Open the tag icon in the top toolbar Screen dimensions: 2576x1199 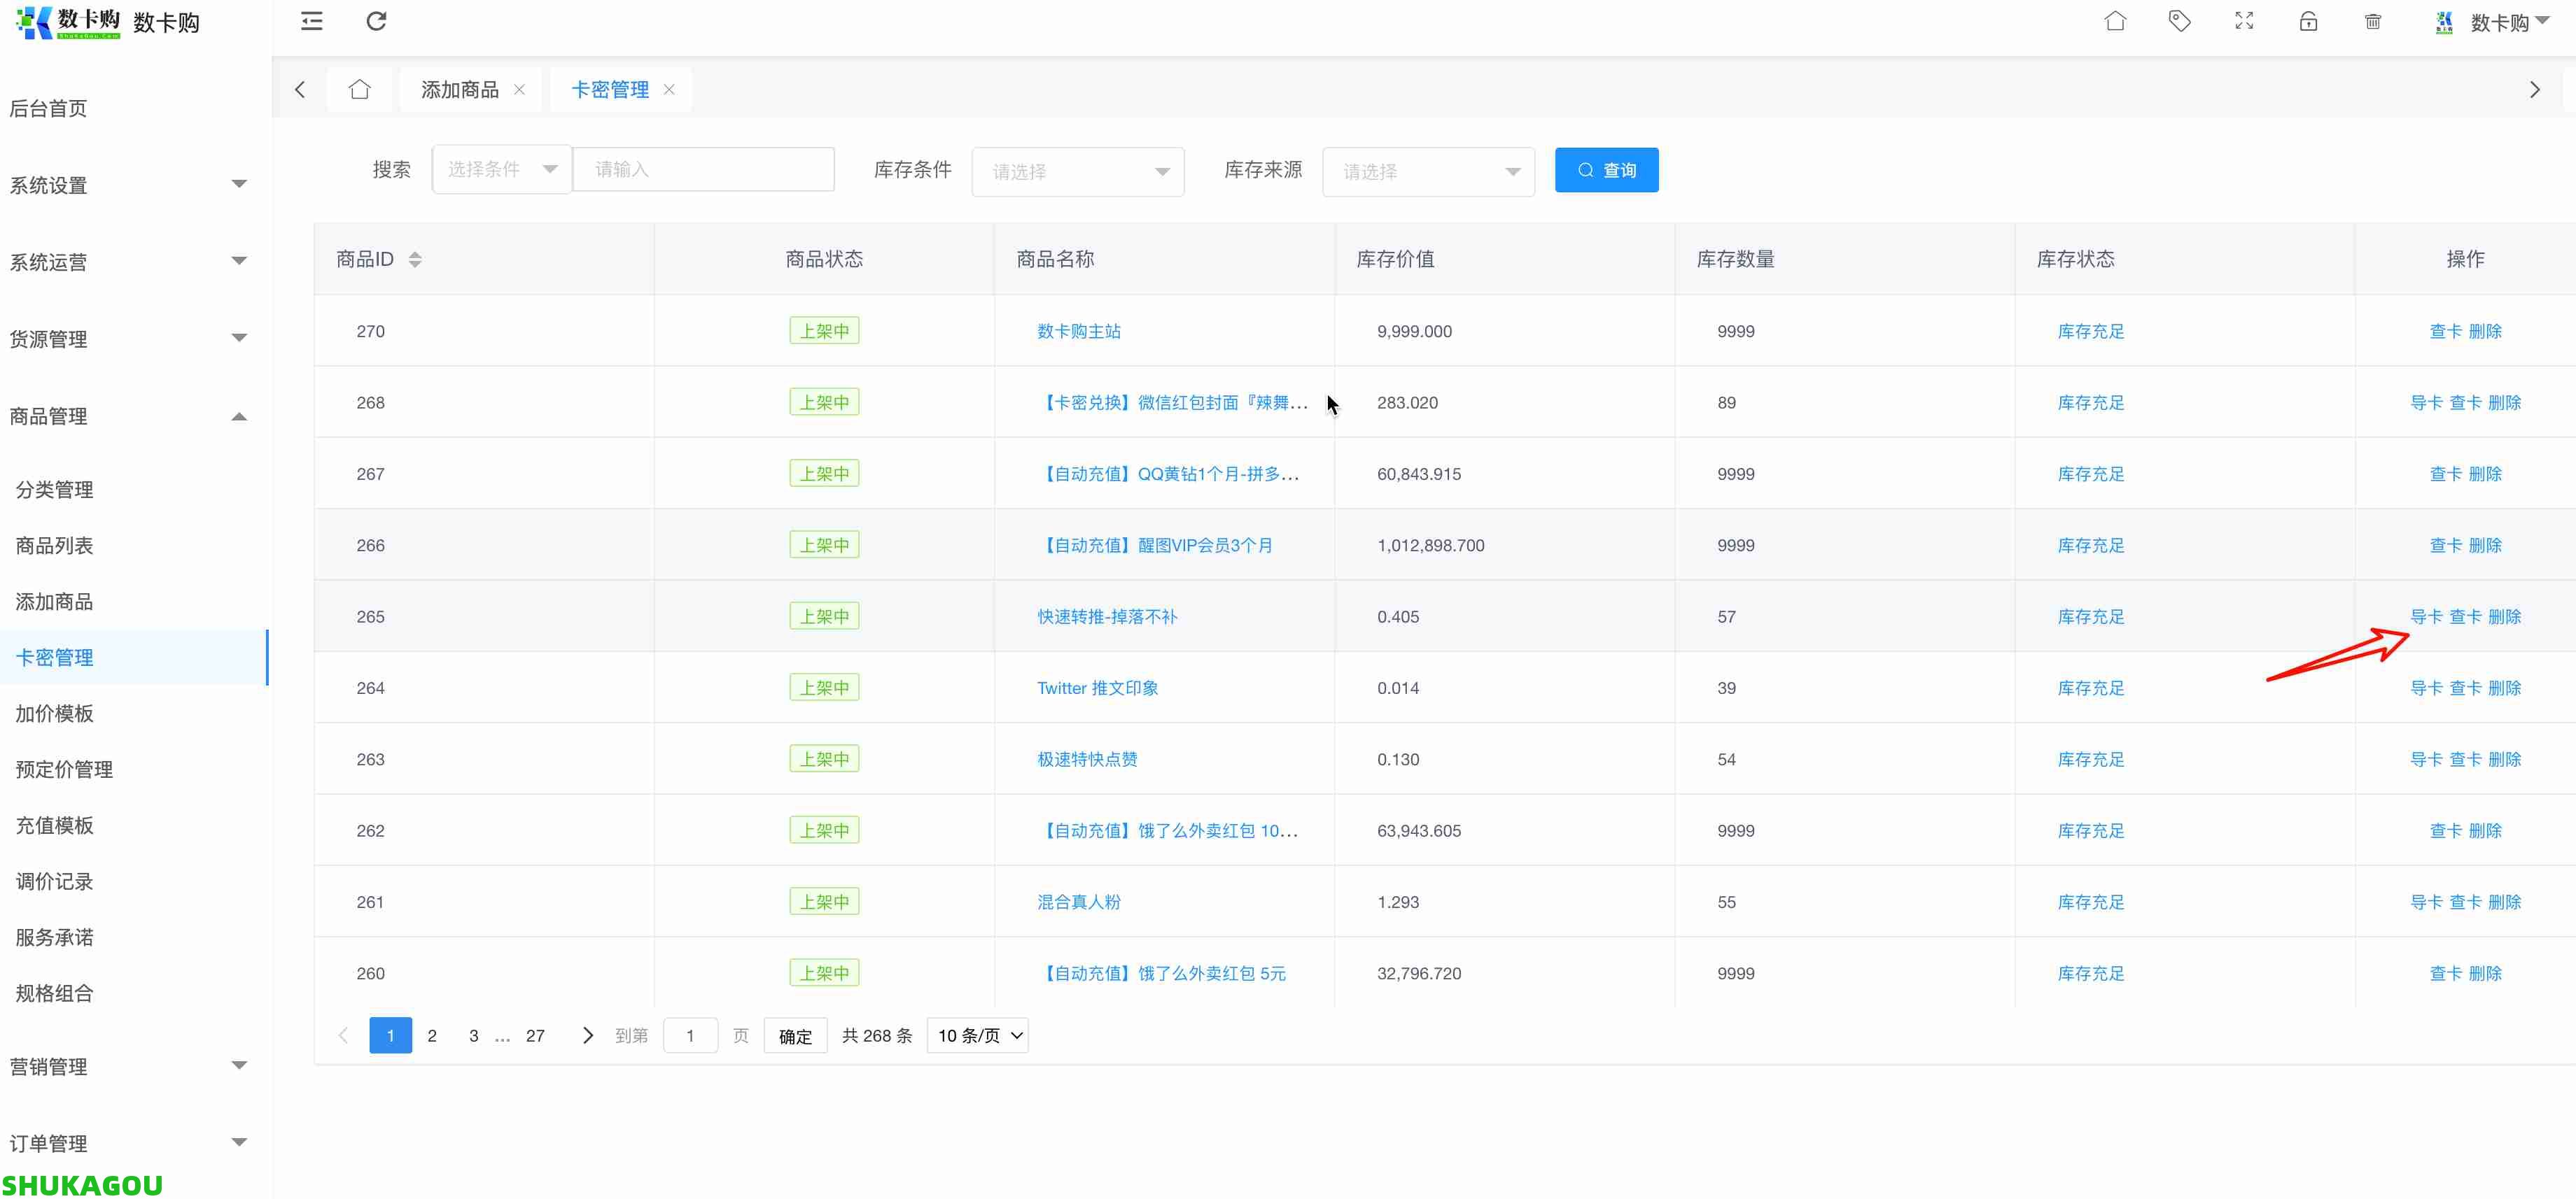pyautogui.click(x=2180, y=21)
